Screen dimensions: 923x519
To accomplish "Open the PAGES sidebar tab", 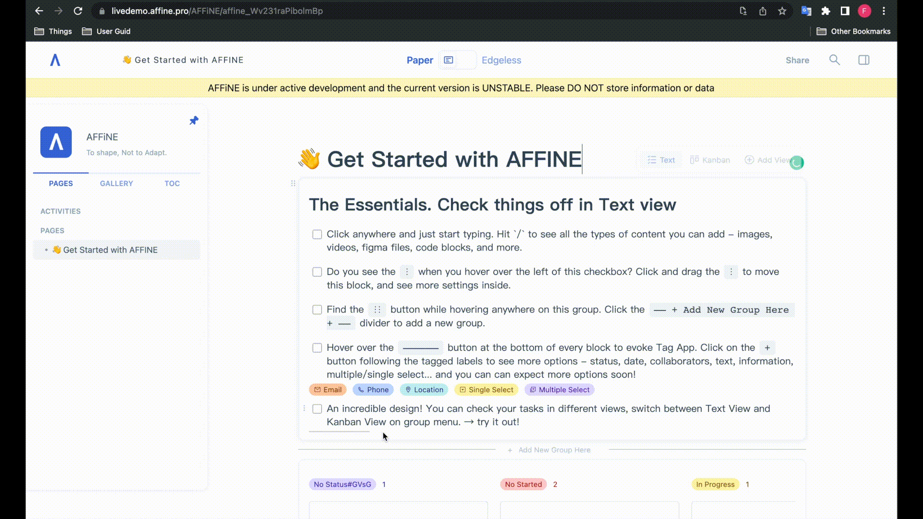I will [61, 184].
